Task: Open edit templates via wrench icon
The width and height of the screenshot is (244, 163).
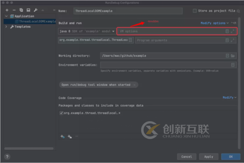Action: click(x=36, y=10)
